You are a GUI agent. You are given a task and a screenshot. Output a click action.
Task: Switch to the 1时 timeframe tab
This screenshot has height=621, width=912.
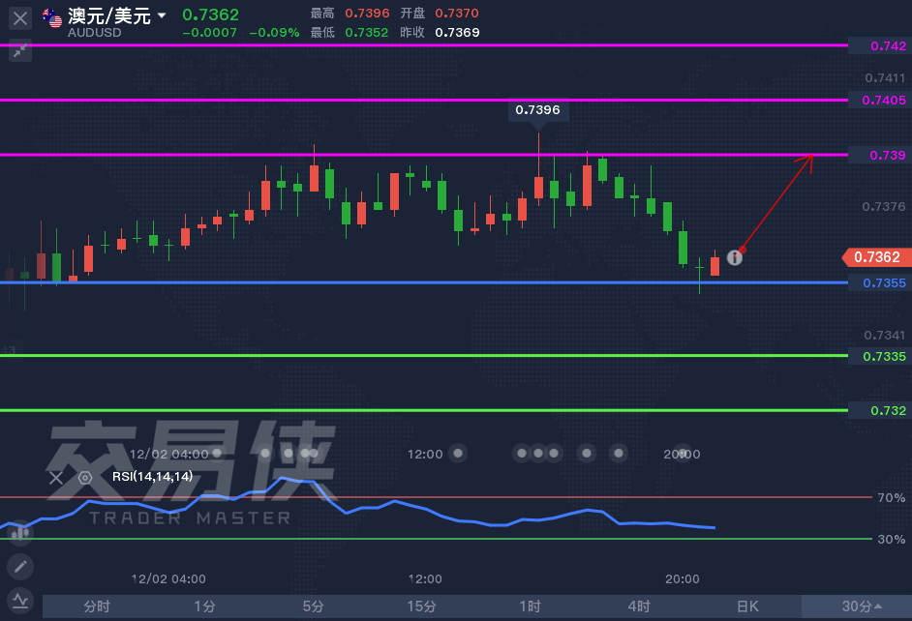click(x=530, y=606)
